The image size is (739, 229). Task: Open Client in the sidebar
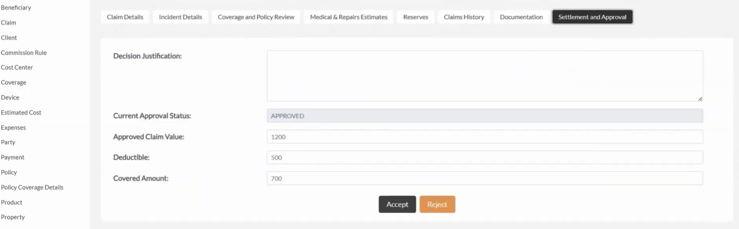click(9, 38)
